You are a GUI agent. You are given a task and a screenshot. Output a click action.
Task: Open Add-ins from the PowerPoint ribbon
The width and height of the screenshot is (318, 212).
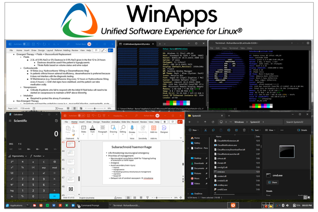click(x=154, y=127)
